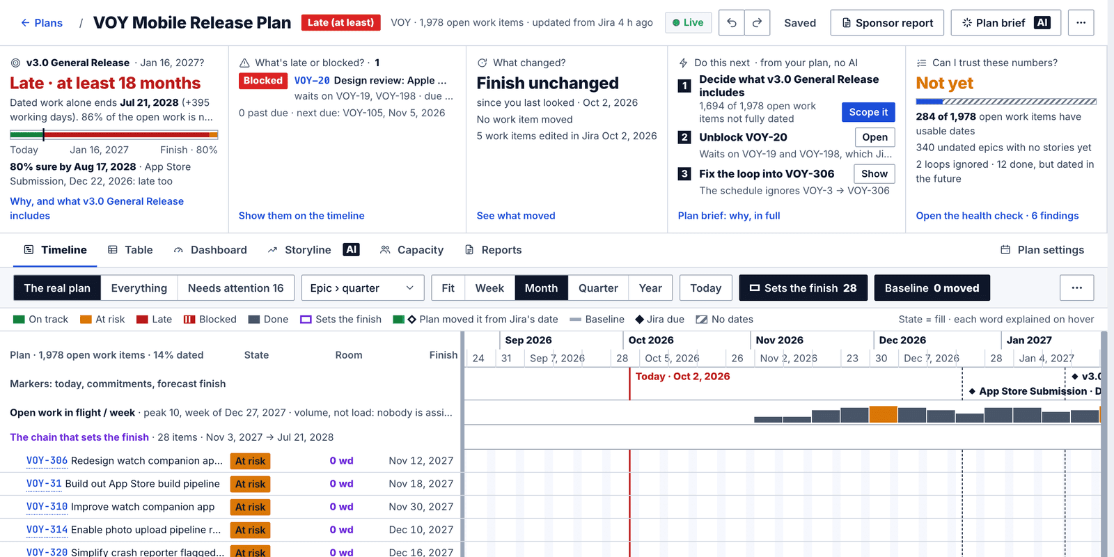Open the top-bar more options ellipsis
1114x557 pixels.
(1081, 23)
